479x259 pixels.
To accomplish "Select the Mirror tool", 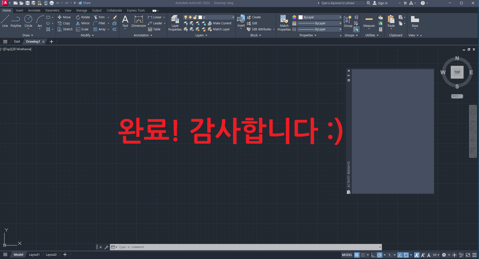I will [x=83, y=23].
